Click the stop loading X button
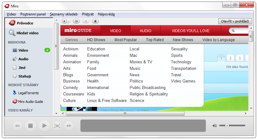The image size is (257, 139). tap(86, 21)
